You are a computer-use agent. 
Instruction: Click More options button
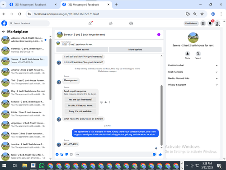[135, 50]
